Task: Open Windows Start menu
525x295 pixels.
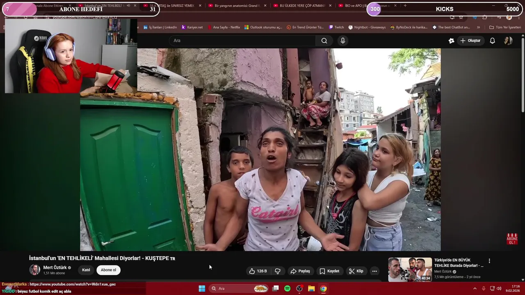Action: point(202,288)
